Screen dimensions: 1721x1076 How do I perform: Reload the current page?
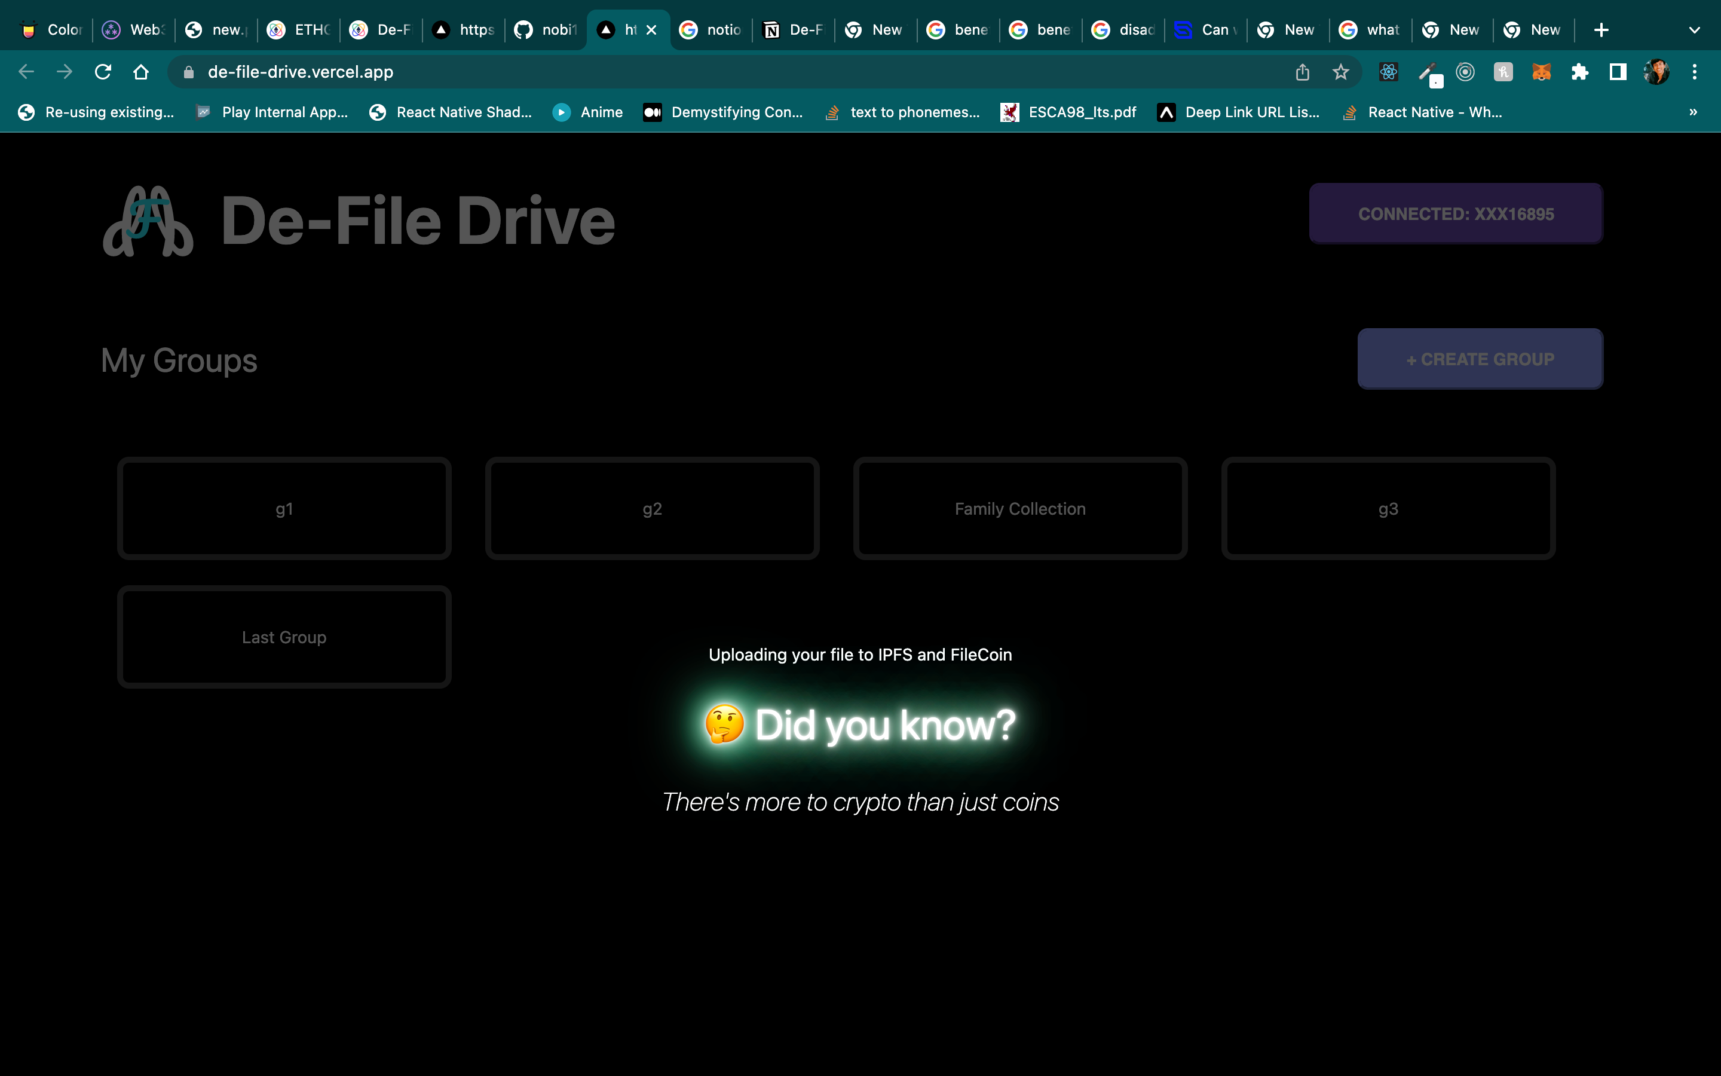click(103, 72)
